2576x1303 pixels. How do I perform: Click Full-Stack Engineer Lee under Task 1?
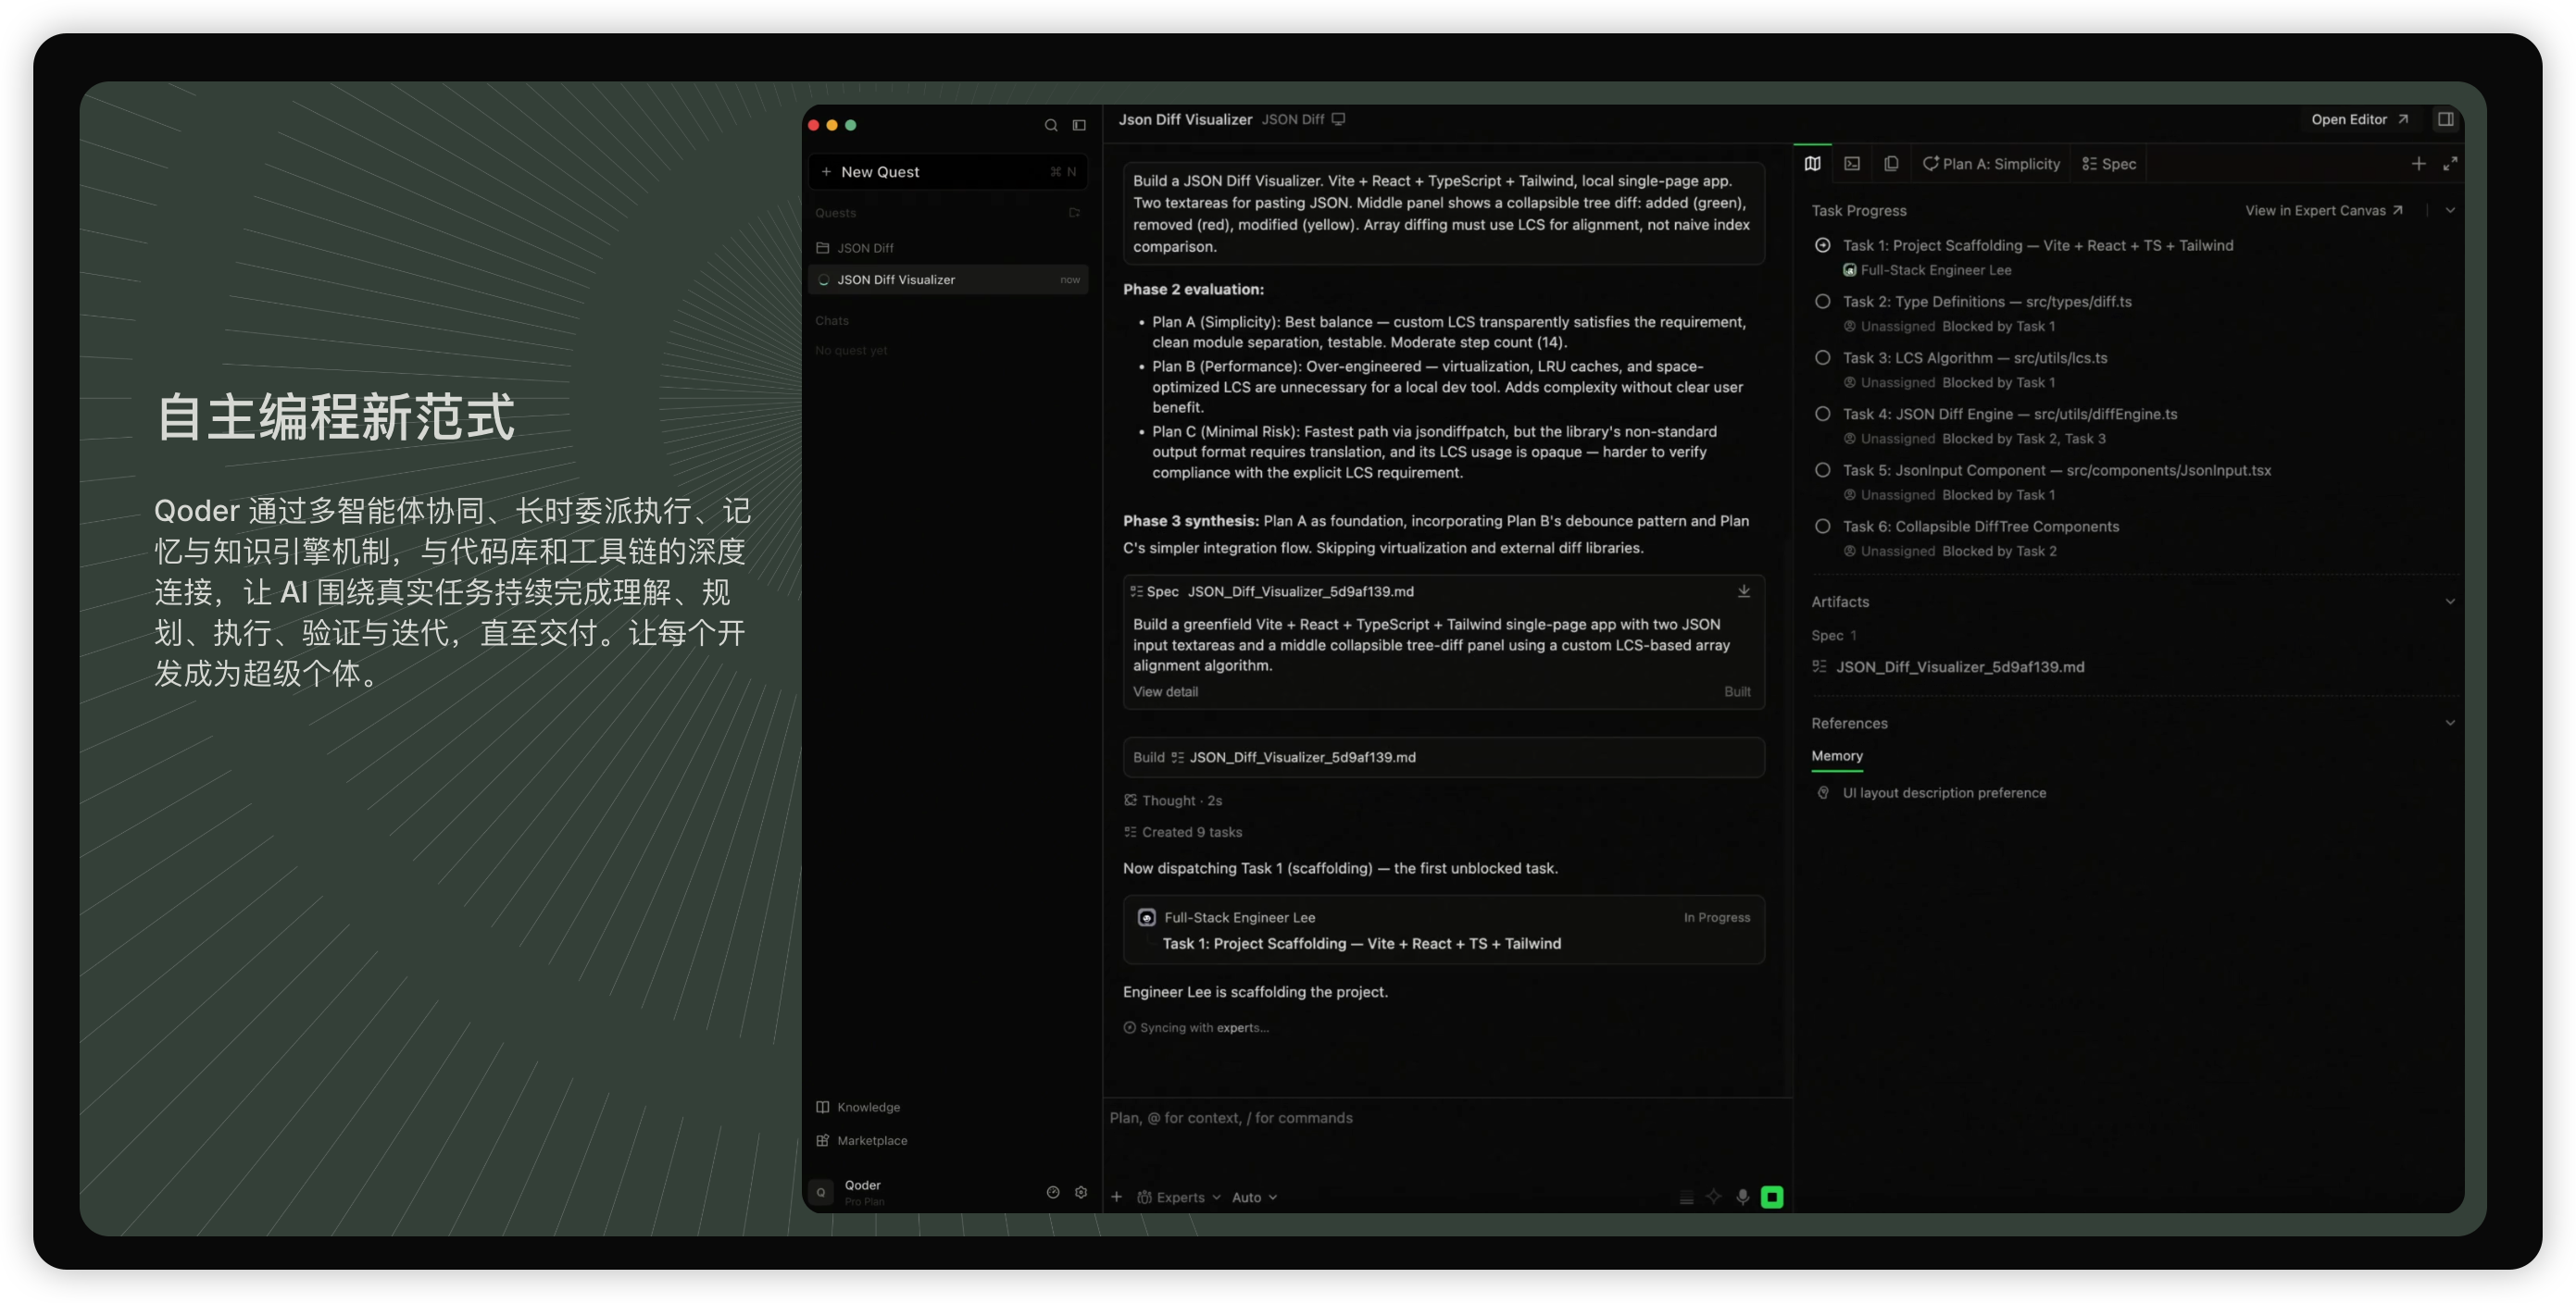[1935, 270]
